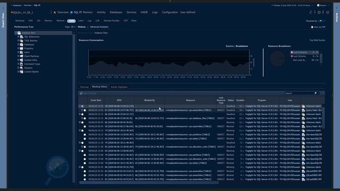Open the Services tab
The image size is (340, 191).
[x=131, y=12]
